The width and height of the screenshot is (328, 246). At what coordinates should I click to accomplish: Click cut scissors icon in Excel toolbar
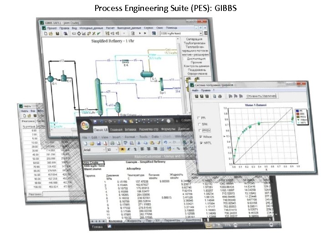(x=138, y=143)
